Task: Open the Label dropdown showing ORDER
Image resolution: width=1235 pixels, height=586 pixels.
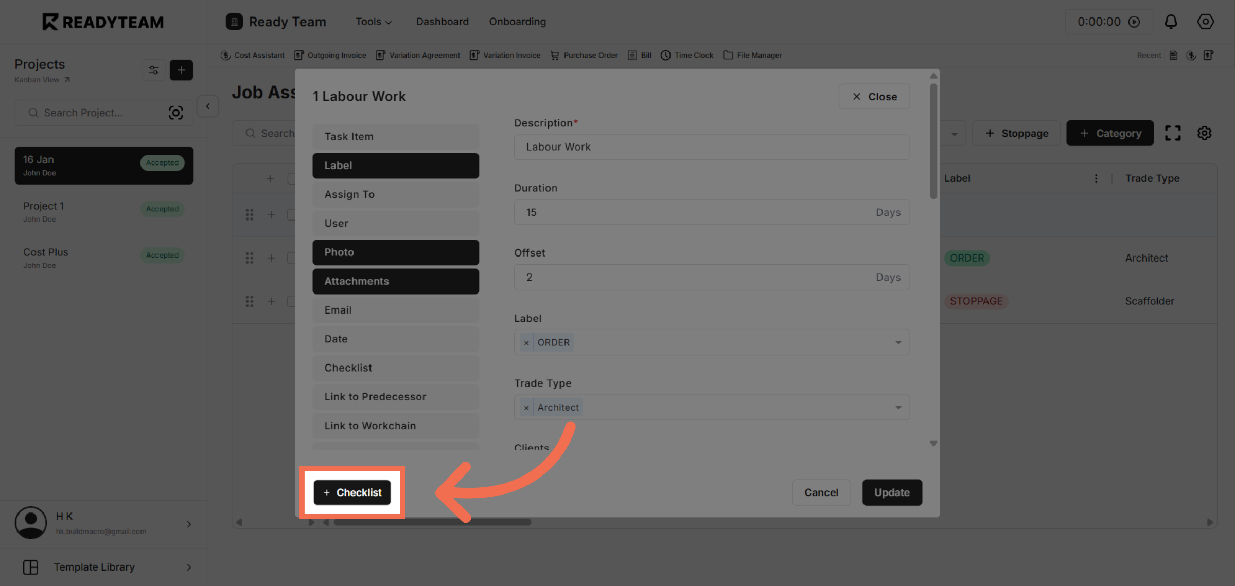Action: click(x=898, y=342)
